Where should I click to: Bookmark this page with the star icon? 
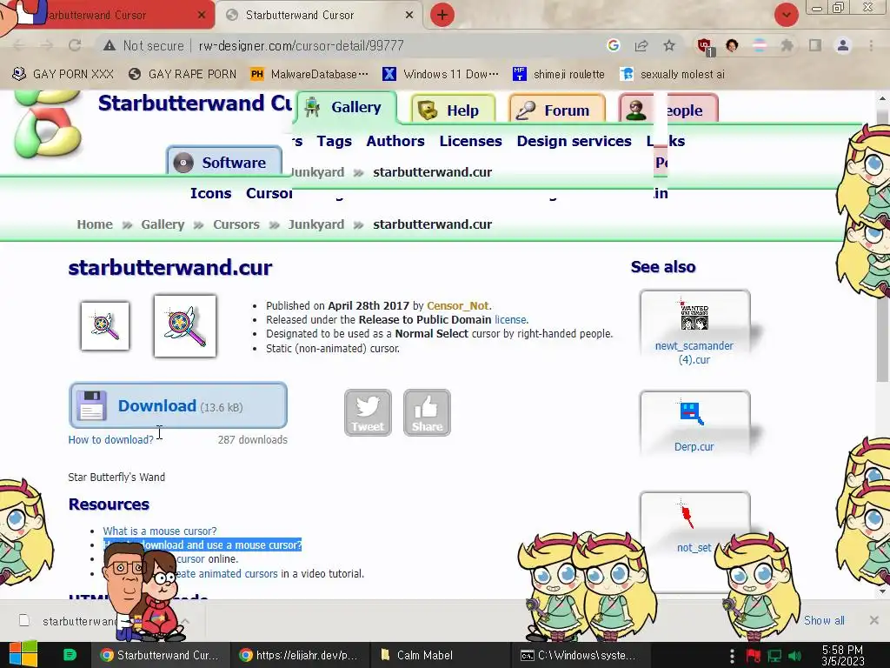[x=669, y=45]
